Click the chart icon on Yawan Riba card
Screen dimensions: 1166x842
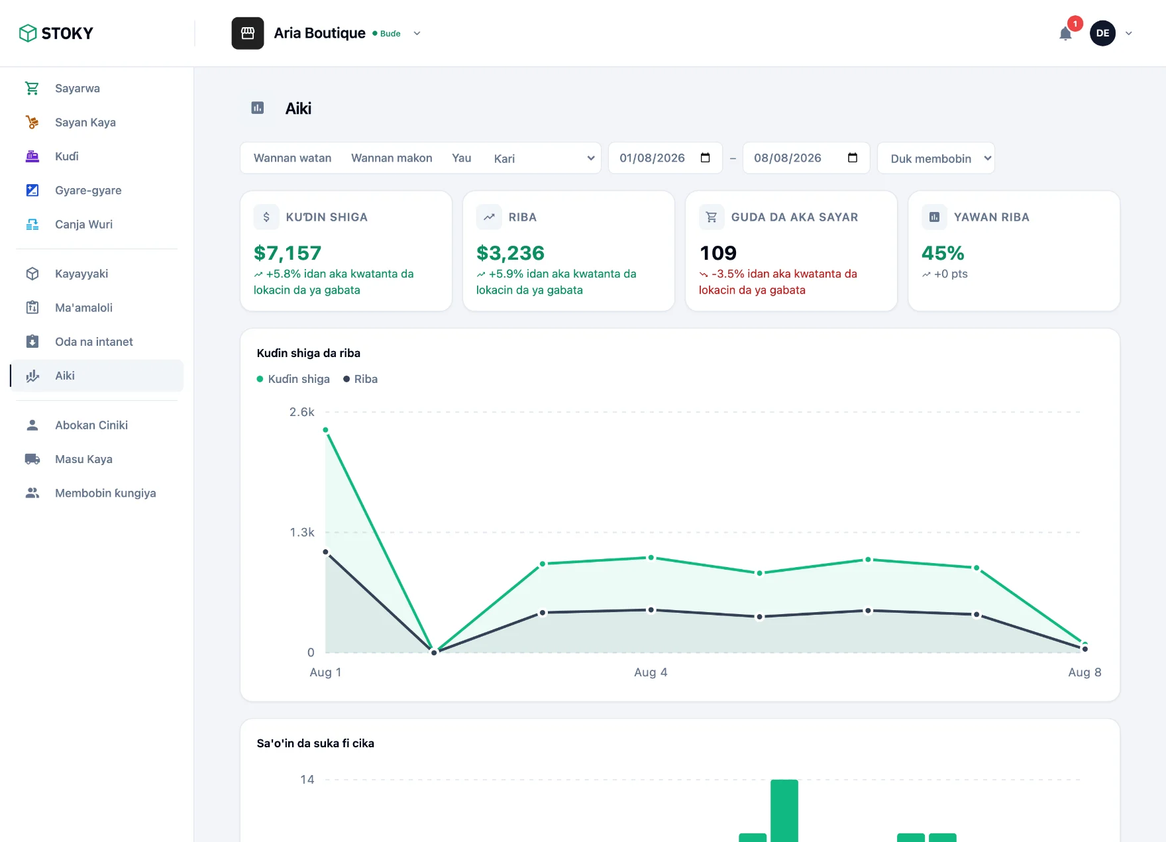tap(934, 217)
